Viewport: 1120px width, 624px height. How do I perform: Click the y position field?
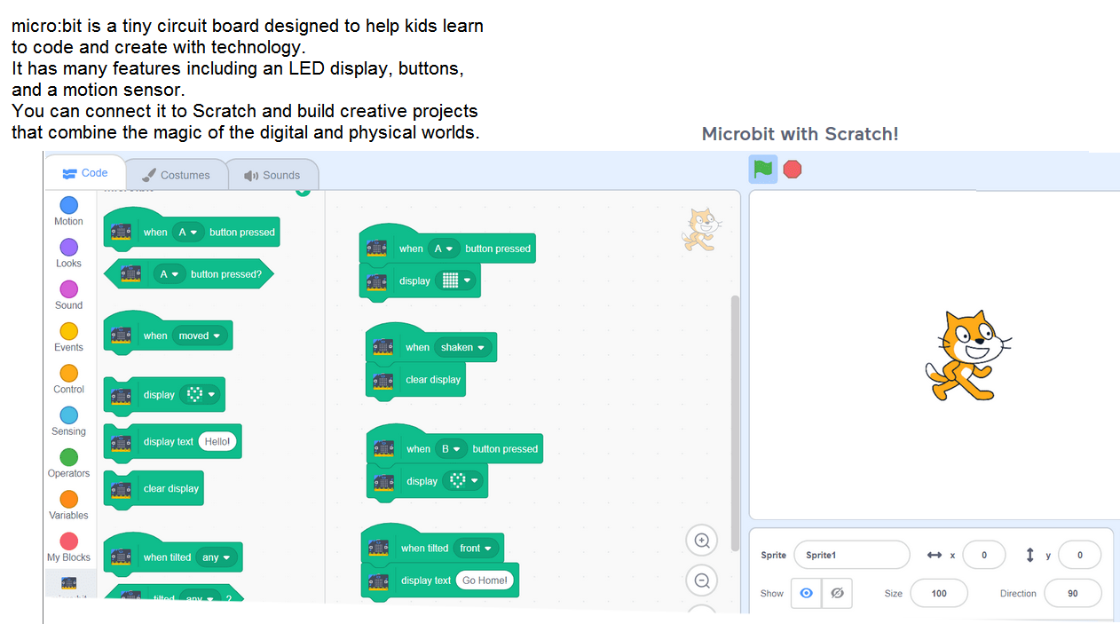tap(1079, 555)
